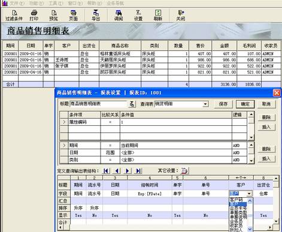Click the right arrow of the output-structure horizontal scrollbar
Viewport: 282px width, 232px height.
(270, 227)
